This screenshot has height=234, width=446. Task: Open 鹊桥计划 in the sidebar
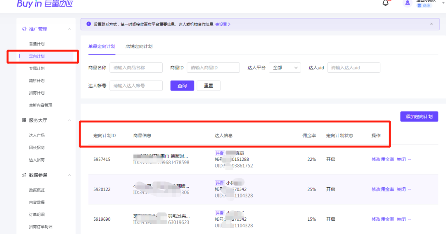[37, 81]
